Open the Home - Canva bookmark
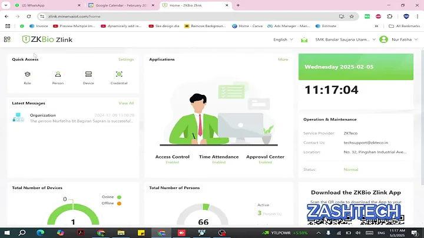Image resolution: width=424 pixels, height=238 pixels. pos(247,26)
